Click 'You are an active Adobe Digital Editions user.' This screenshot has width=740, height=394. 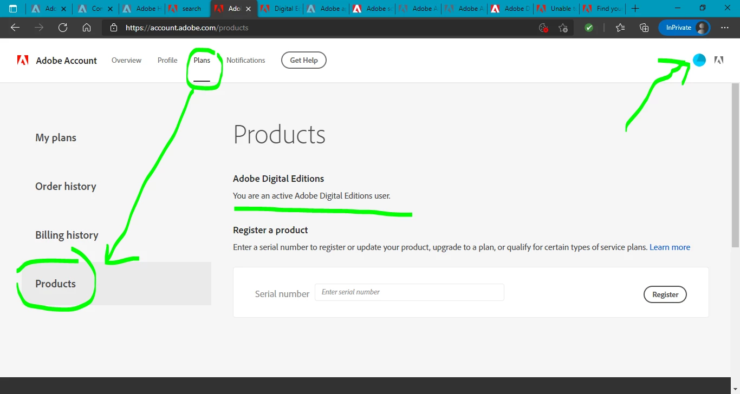(x=311, y=195)
